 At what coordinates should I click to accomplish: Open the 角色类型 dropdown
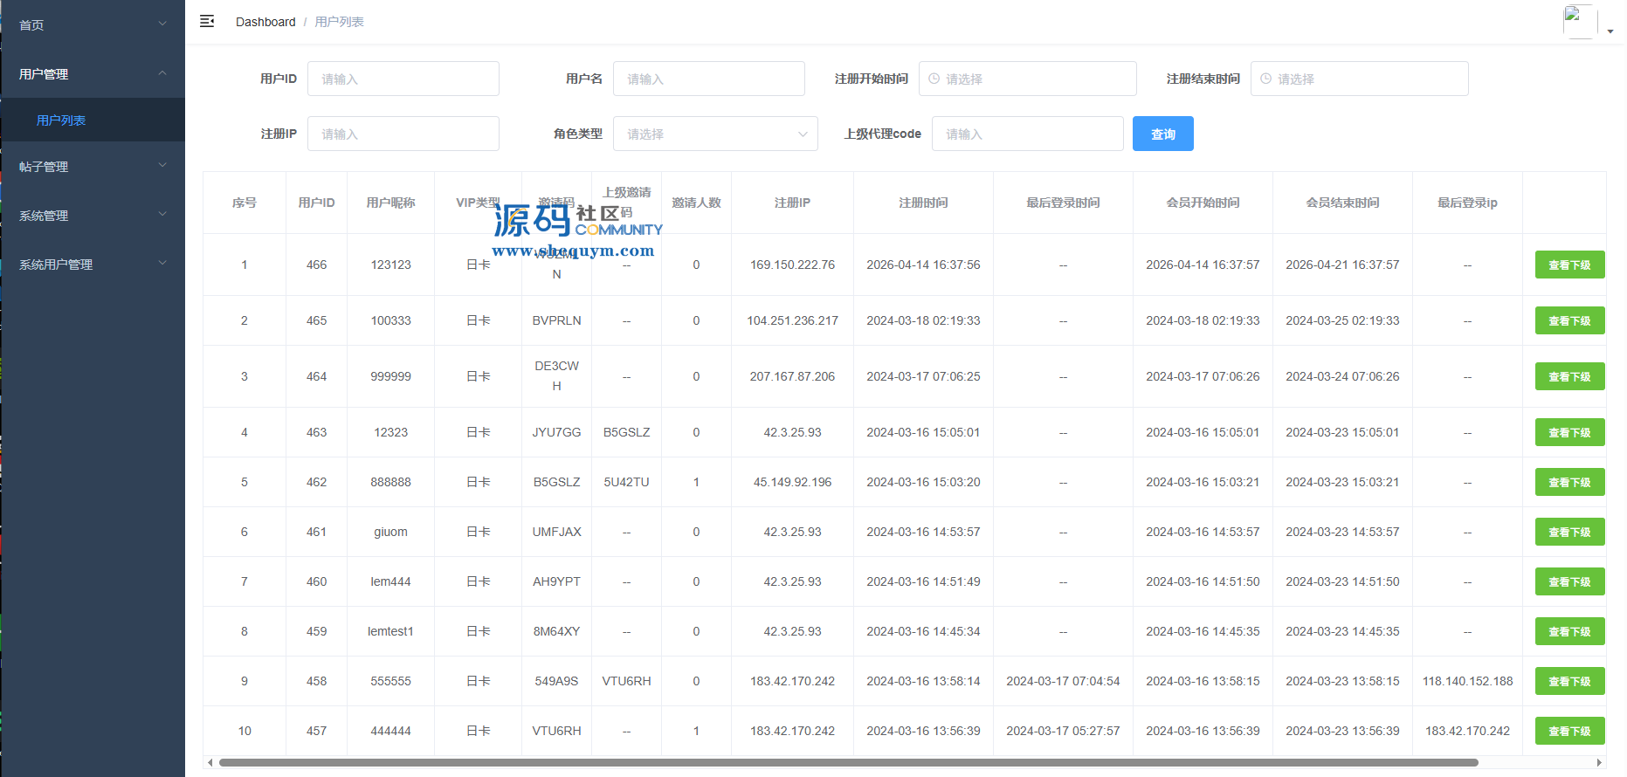714,134
